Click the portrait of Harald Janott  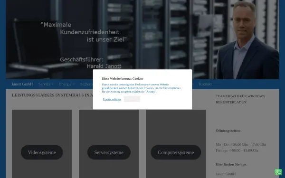pos(247,41)
